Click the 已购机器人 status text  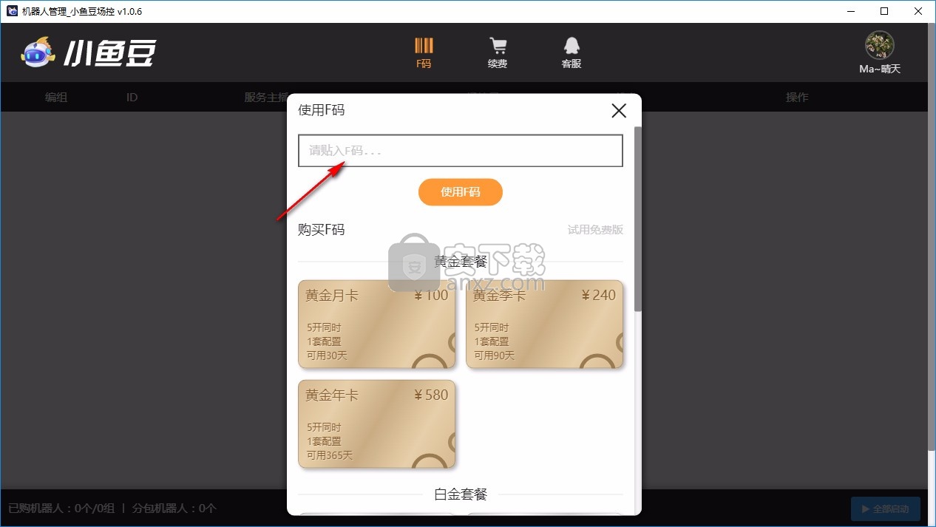coord(61,509)
